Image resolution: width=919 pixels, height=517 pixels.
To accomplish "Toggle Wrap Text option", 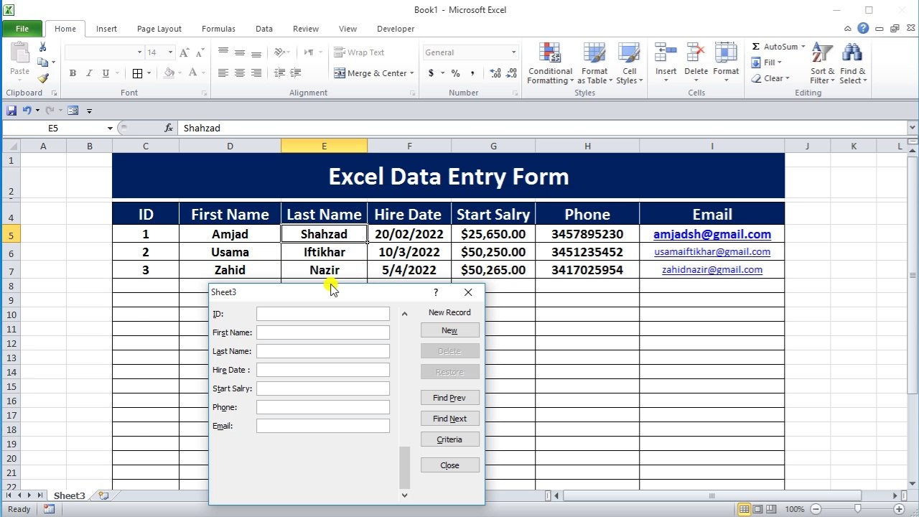I will click(359, 52).
